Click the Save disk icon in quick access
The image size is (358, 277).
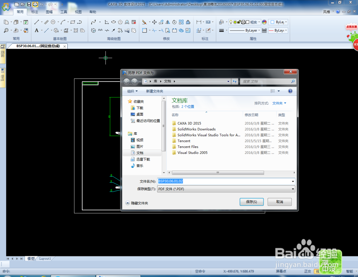coord(29,4)
